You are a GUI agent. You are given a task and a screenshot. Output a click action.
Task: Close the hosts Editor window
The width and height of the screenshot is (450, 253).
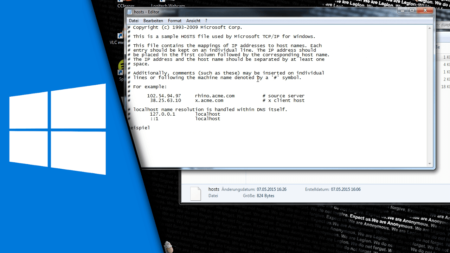tap(425, 11)
